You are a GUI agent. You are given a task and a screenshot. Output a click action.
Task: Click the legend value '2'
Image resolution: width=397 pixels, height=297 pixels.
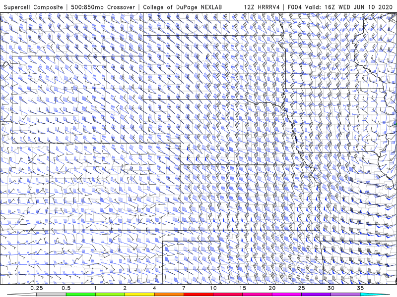[x=125, y=288]
